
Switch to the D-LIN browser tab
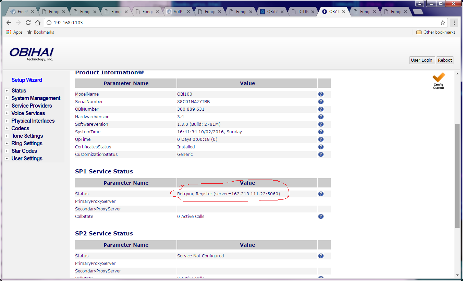point(302,12)
